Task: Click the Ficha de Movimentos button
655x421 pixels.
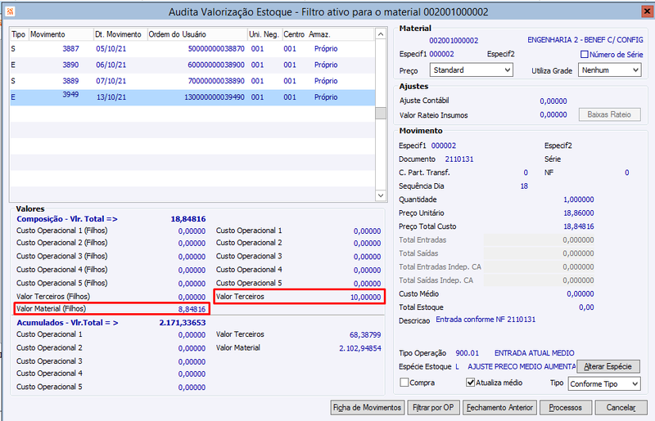Action: [367, 407]
